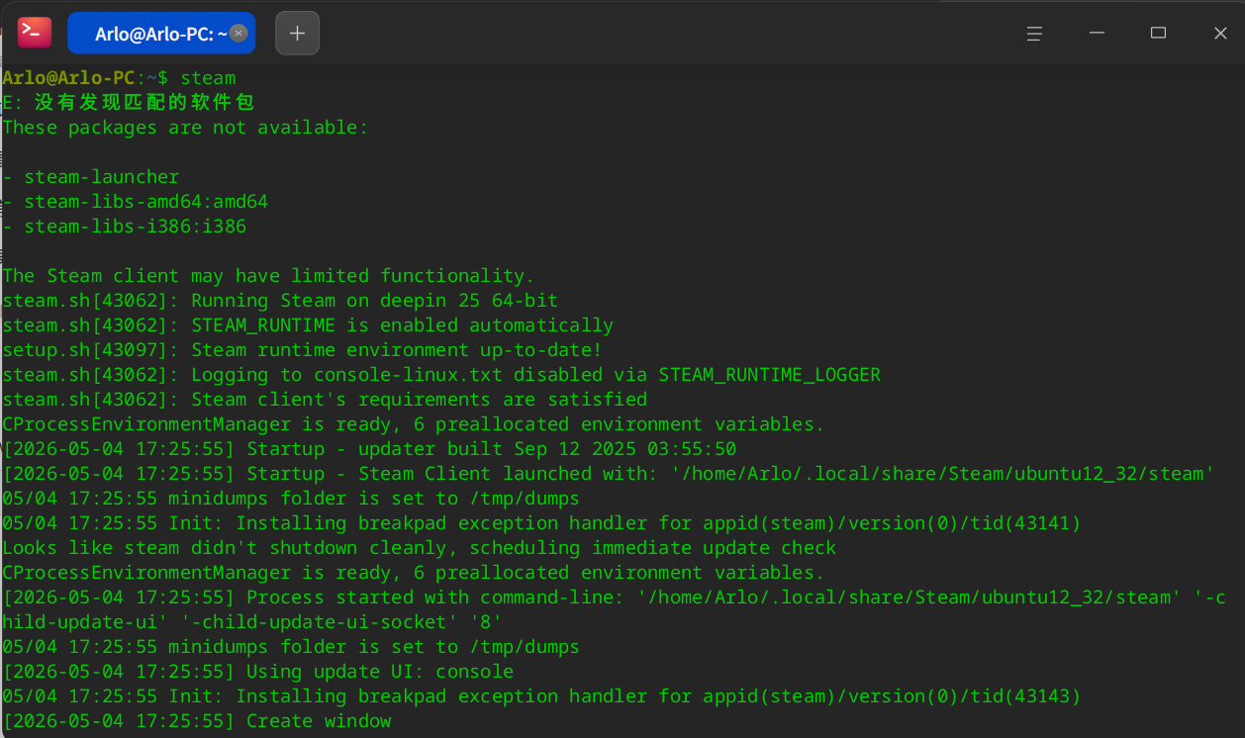Click the '- steam-libs-amd64:amd64' line
This screenshot has width=1245, height=738.
point(136,202)
